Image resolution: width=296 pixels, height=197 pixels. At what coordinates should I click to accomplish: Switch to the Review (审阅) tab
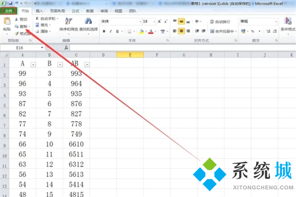pyautogui.click(x=104, y=11)
